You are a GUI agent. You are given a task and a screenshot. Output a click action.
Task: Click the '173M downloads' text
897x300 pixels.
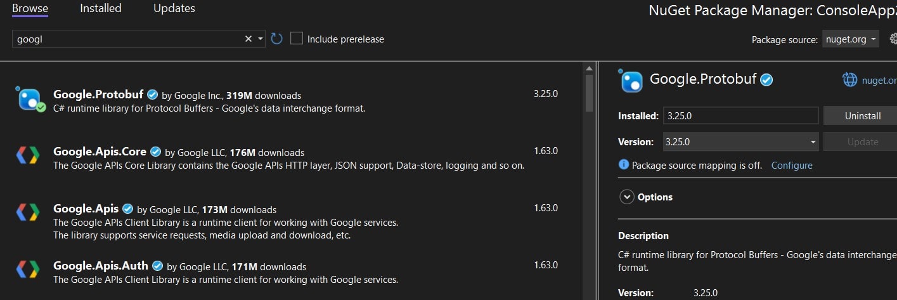(239, 209)
